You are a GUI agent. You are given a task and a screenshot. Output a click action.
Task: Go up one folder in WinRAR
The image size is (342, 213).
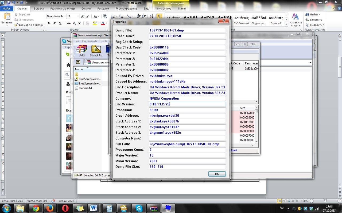point(78,62)
